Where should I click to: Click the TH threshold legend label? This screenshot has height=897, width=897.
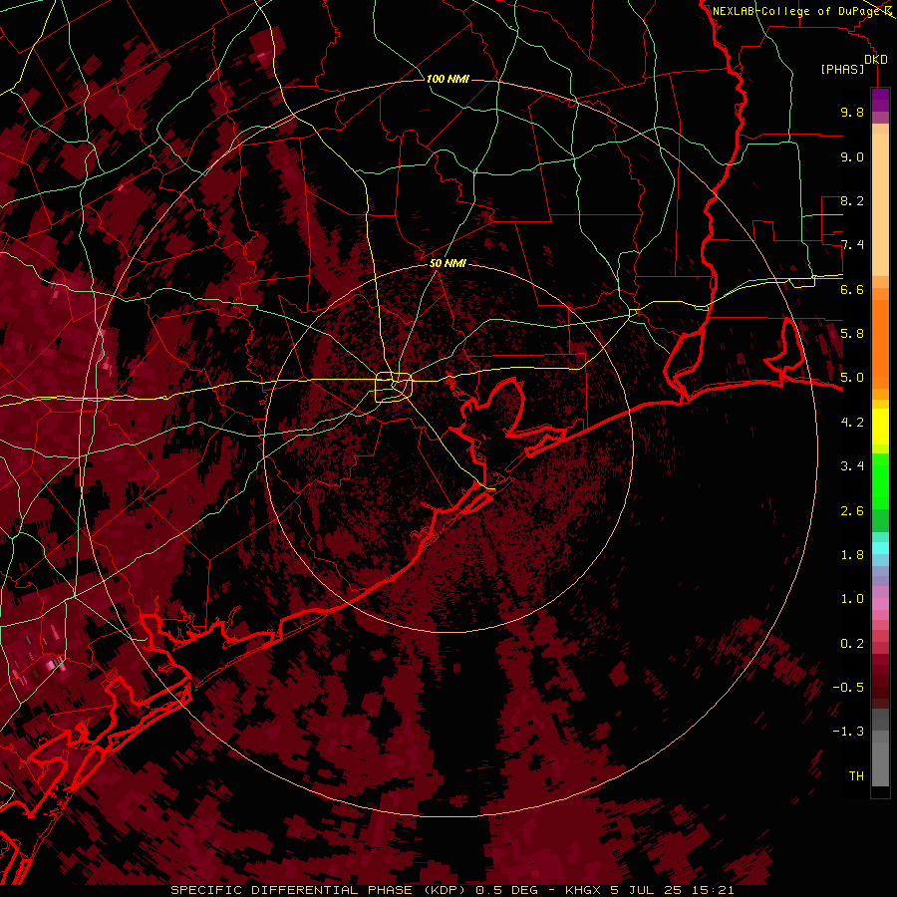pyautogui.click(x=856, y=775)
